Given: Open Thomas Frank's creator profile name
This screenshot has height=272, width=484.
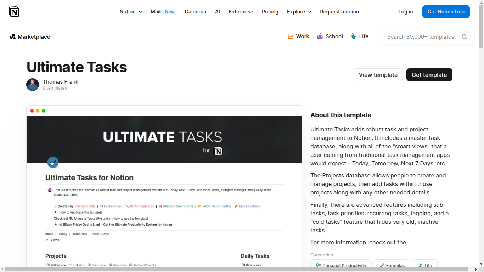Looking at the screenshot, I should [x=61, y=82].
